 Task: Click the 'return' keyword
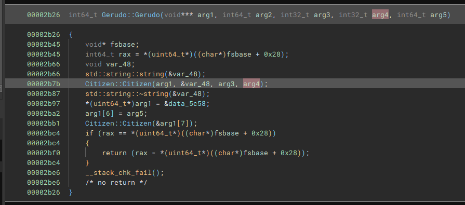114,153
